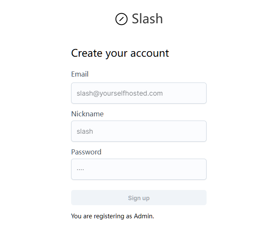The width and height of the screenshot is (276, 242).
Task: Focus the Password input field
Action: coord(139,169)
